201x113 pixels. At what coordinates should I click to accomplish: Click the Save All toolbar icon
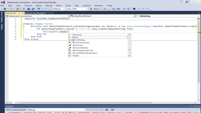click(33, 9)
